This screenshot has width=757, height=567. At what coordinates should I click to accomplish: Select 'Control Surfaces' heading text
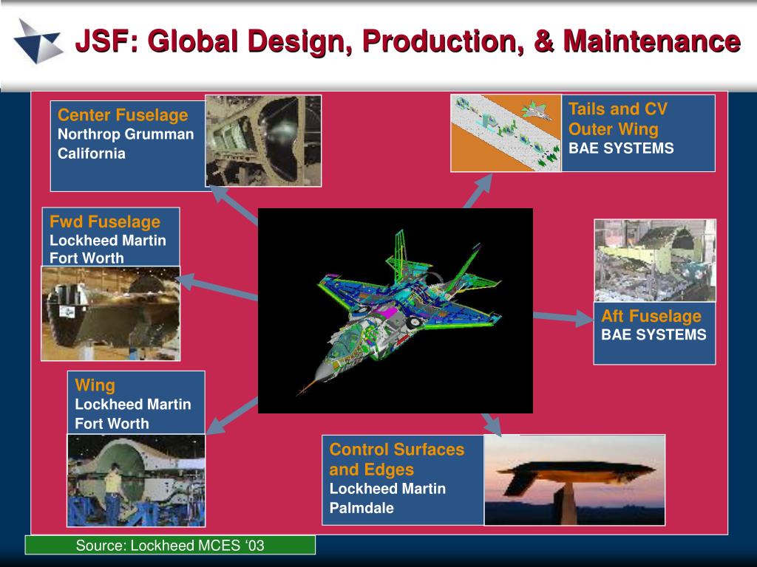pyautogui.click(x=397, y=450)
